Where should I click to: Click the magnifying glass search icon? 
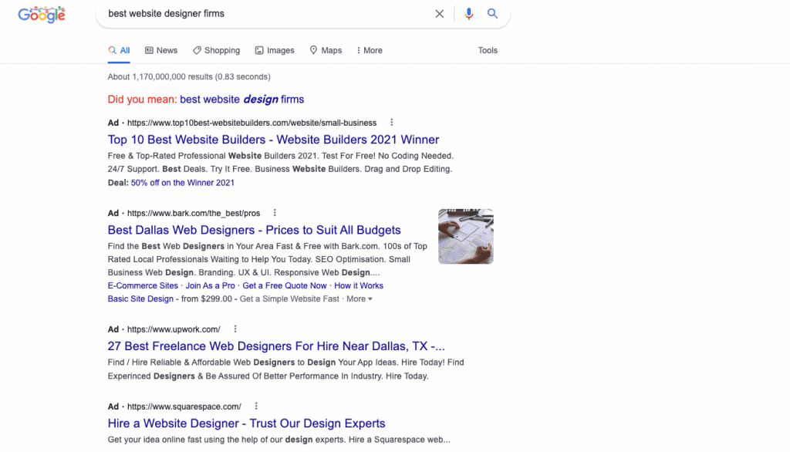(494, 14)
